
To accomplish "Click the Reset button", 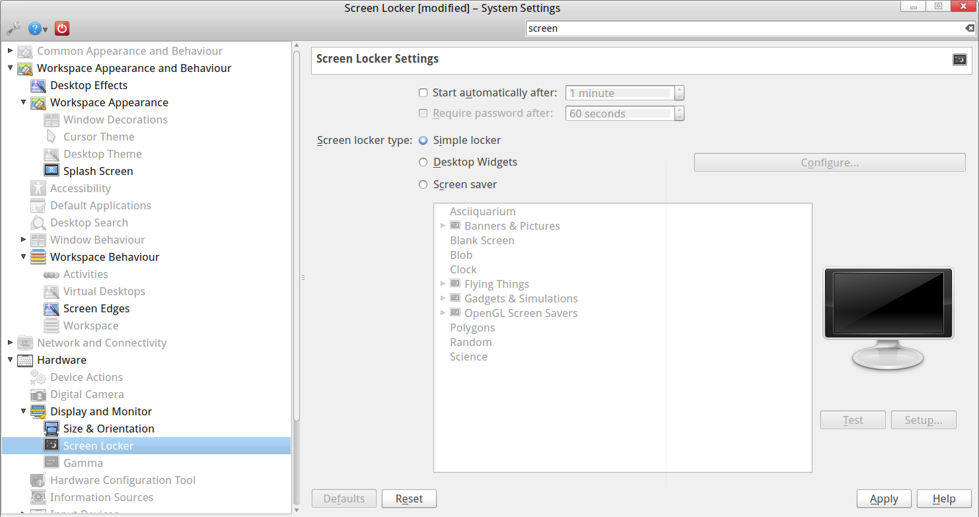I will pos(409,499).
